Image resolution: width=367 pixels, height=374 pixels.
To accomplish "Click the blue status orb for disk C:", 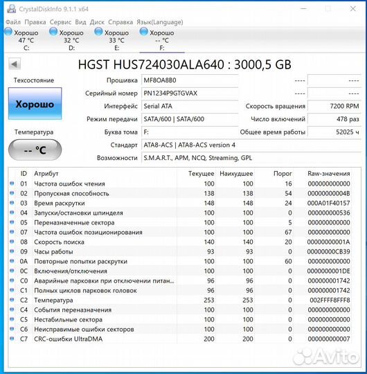I will [x=8, y=32].
